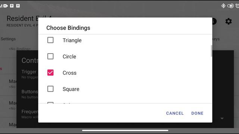Image resolution: width=239 pixels, height=134 pixels.
Task: Cancel the Choose Bindings dialog
Action: (175, 113)
